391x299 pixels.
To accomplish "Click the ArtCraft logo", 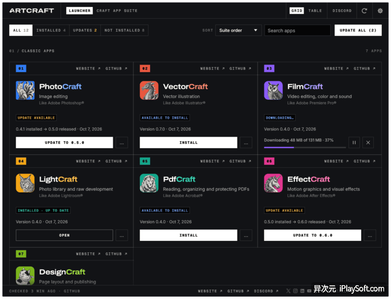I will click(x=32, y=11).
